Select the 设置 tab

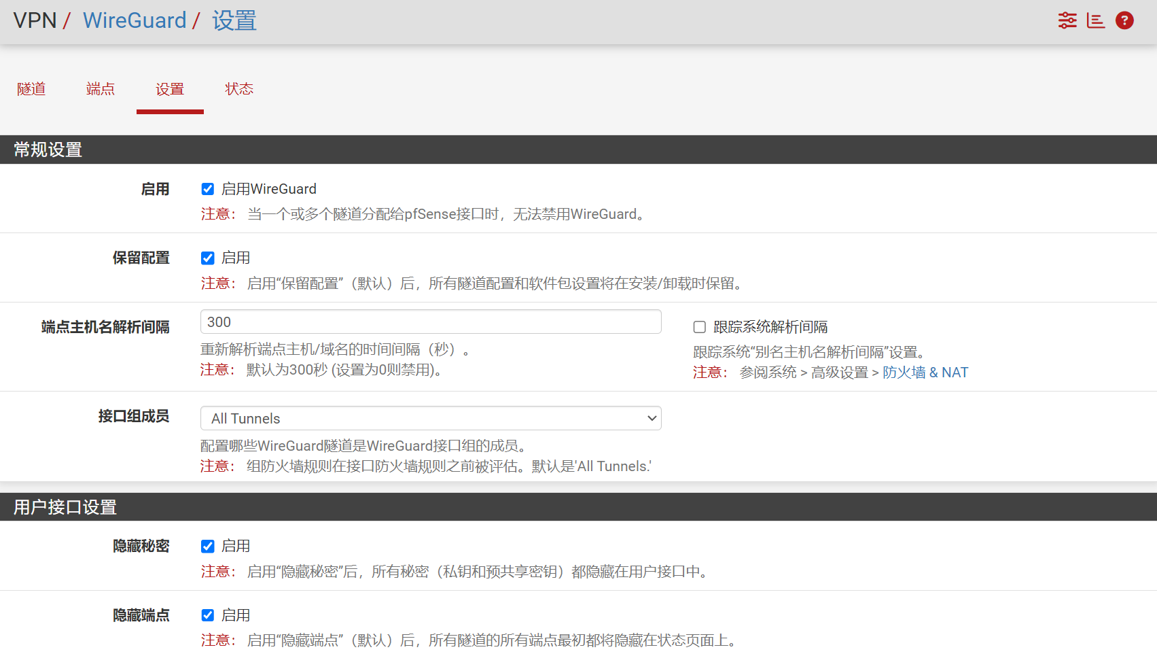170,89
